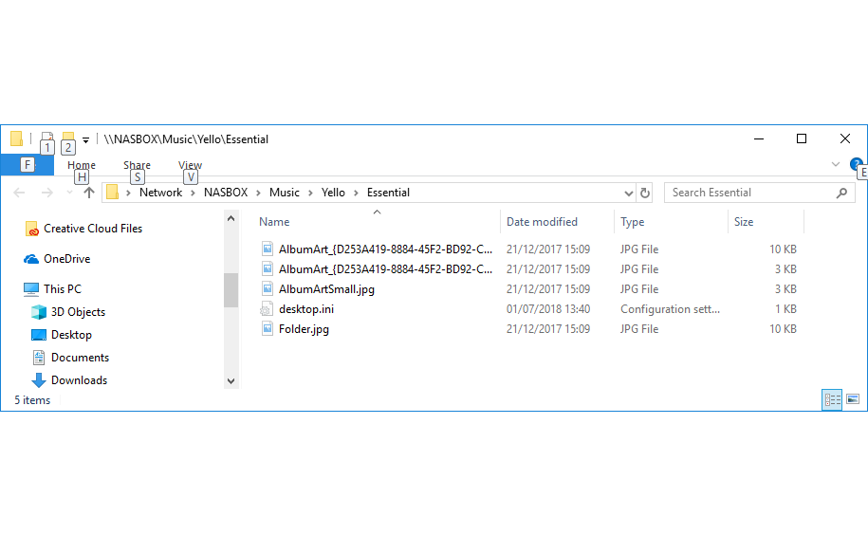Select This PC in navigation pane

(x=63, y=288)
